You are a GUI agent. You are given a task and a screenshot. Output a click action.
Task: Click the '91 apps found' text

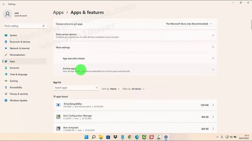61,97
